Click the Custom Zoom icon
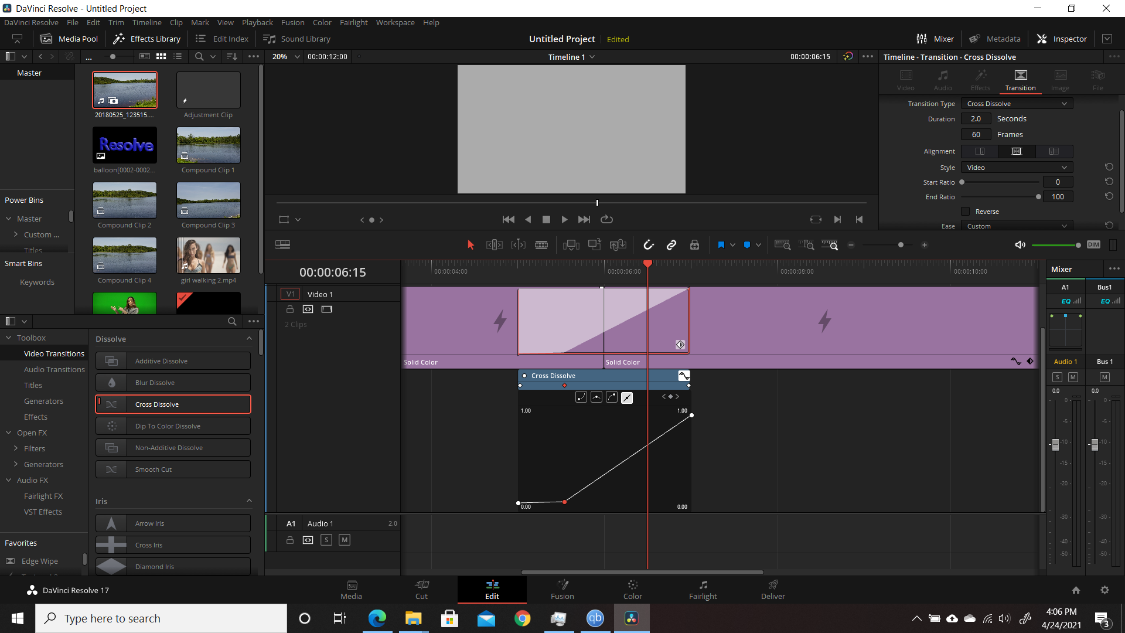The image size is (1125, 633). (830, 245)
